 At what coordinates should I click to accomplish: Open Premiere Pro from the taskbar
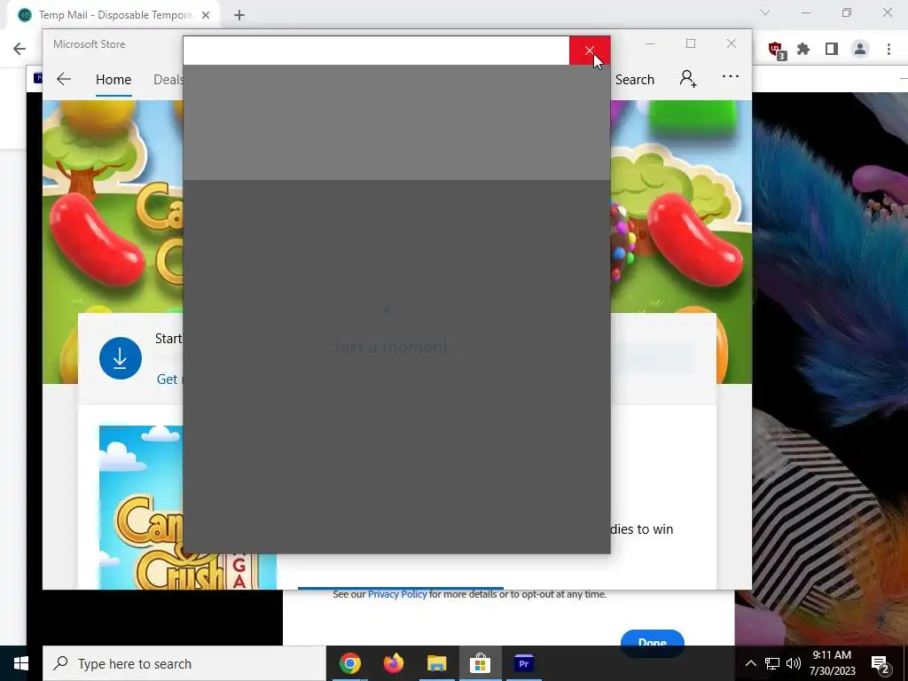(x=523, y=663)
